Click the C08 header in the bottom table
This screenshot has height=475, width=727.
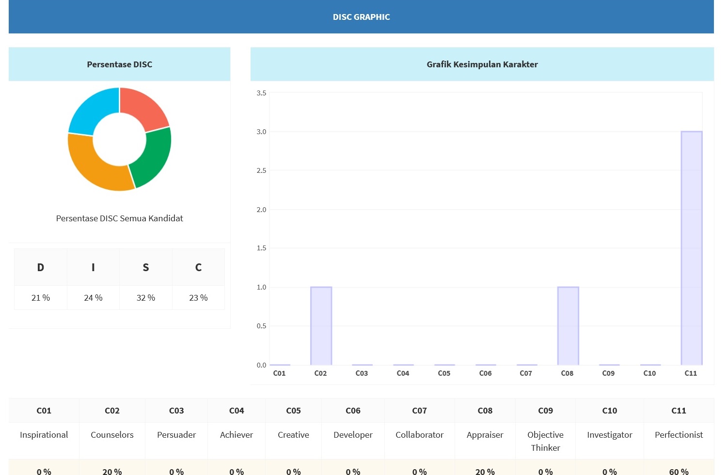click(x=485, y=411)
